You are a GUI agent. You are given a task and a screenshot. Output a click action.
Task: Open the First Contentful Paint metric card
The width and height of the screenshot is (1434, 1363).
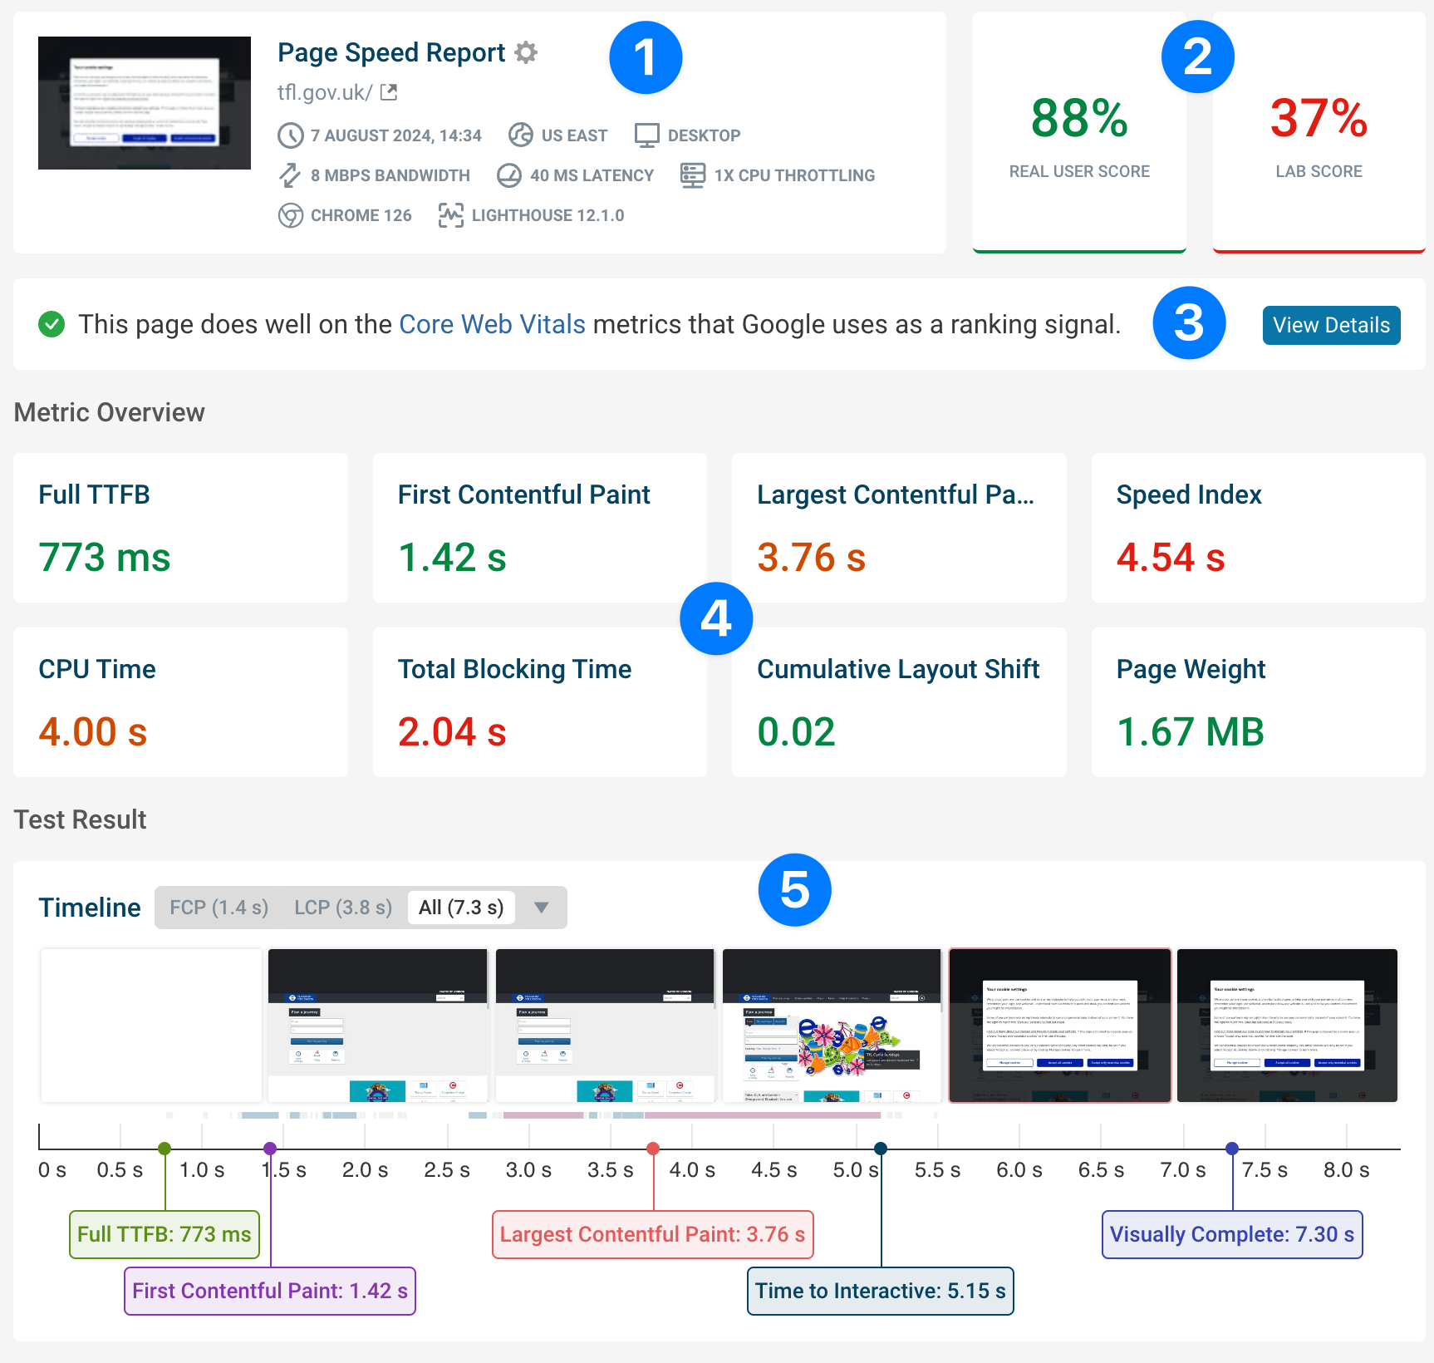[x=540, y=528]
